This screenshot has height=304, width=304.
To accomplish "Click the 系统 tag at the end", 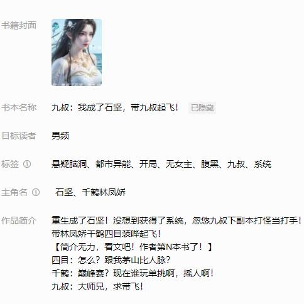I will pos(263,164).
